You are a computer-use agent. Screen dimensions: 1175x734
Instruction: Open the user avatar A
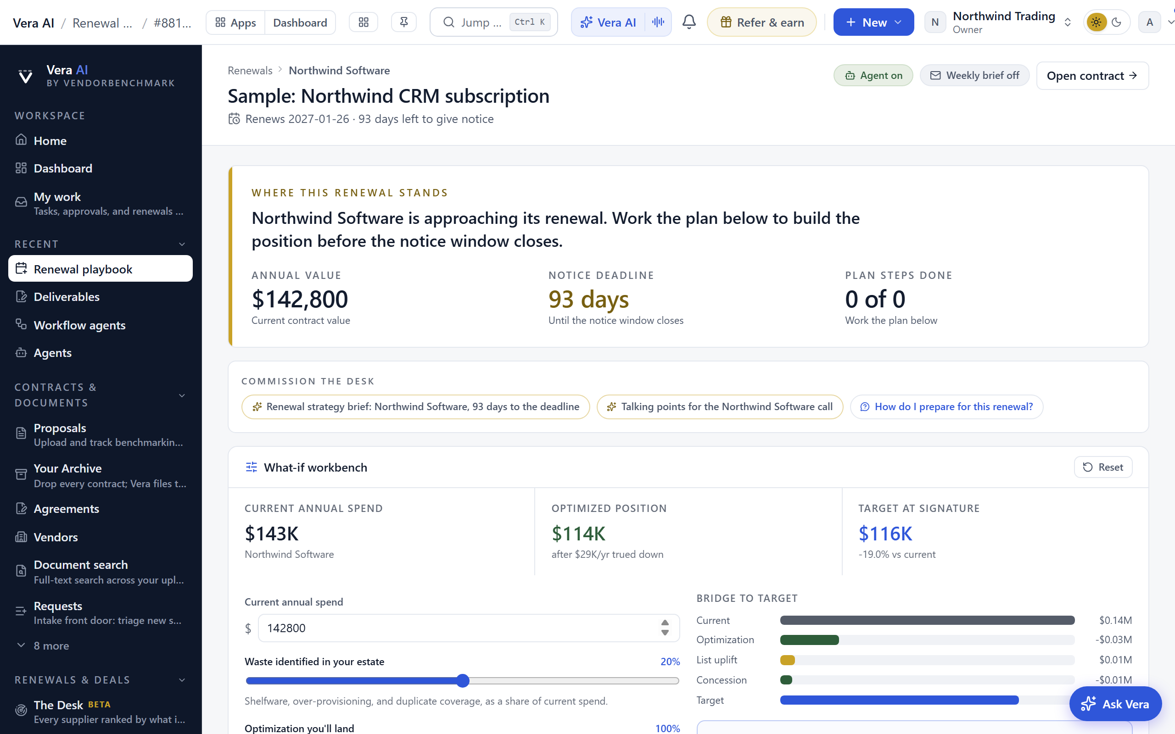1149,22
